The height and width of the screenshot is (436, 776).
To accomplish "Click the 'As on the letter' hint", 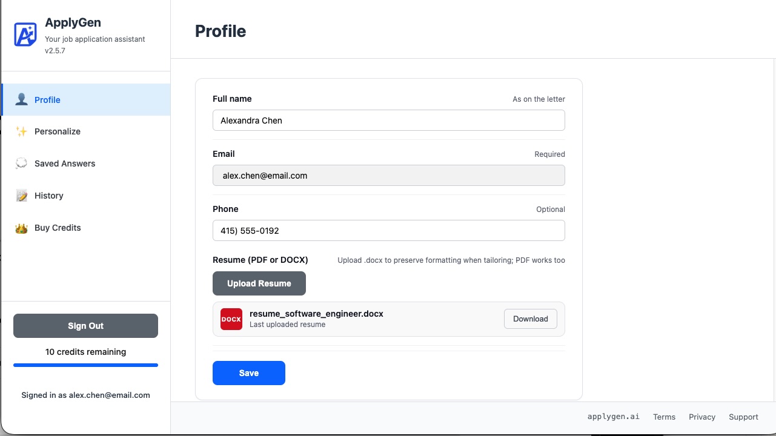I will click(x=539, y=99).
